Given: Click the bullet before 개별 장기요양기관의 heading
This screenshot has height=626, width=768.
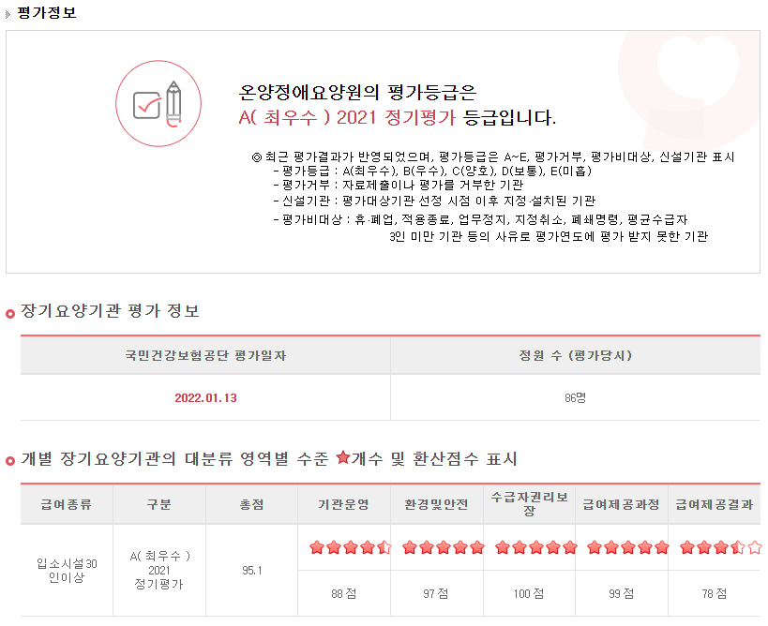Looking at the screenshot, I should coord(10,461).
